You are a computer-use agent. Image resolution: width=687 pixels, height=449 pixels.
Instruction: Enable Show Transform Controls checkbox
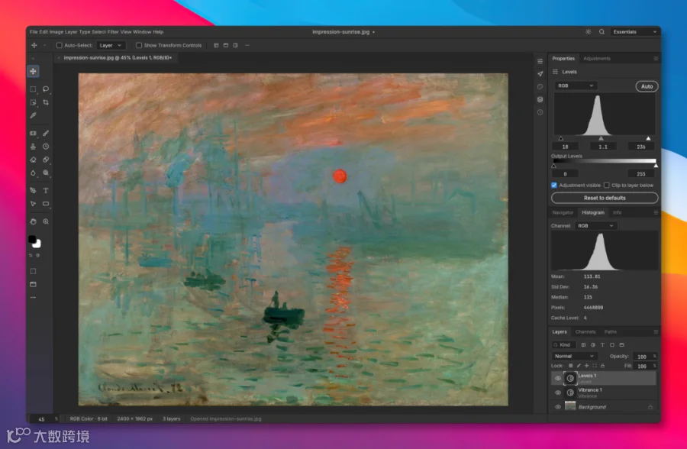(x=139, y=45)
